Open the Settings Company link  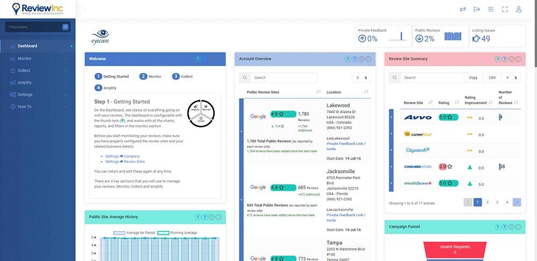[x=122, y=156]
